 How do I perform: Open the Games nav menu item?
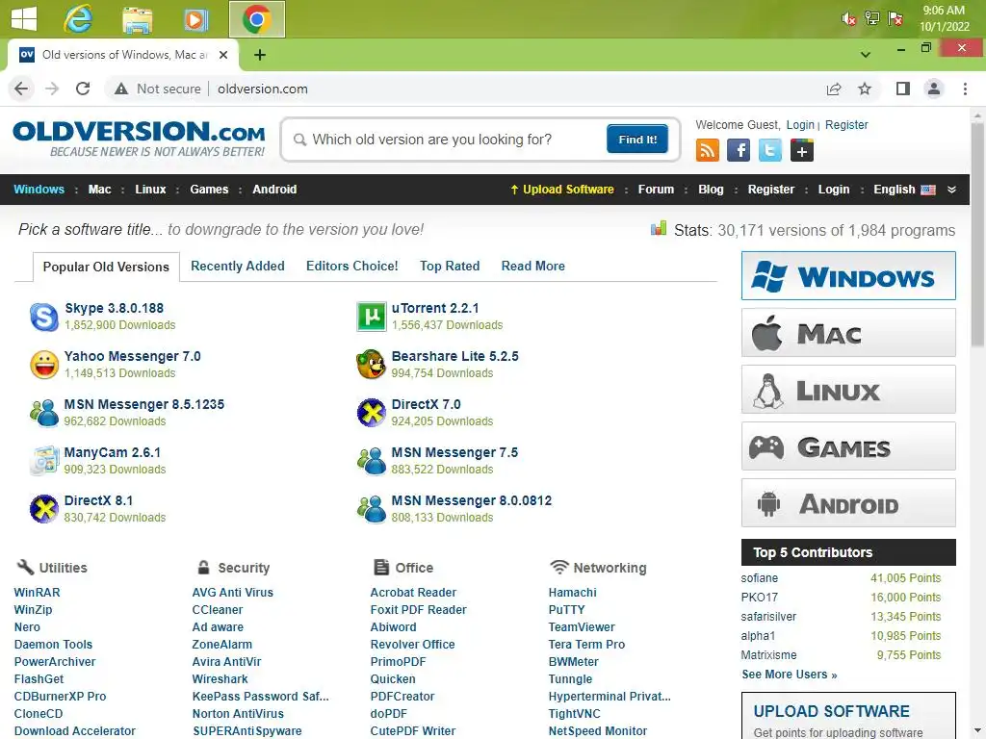(209, 190)
